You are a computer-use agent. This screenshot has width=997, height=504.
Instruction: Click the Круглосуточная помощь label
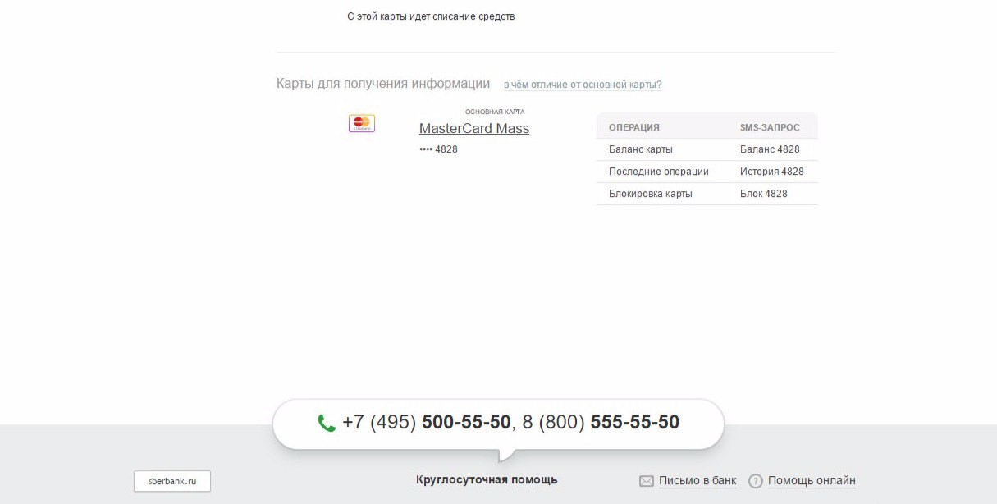[487, 479]
